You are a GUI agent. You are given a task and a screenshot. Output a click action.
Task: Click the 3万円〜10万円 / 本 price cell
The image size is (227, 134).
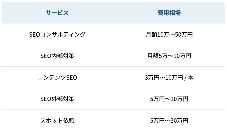169,78
